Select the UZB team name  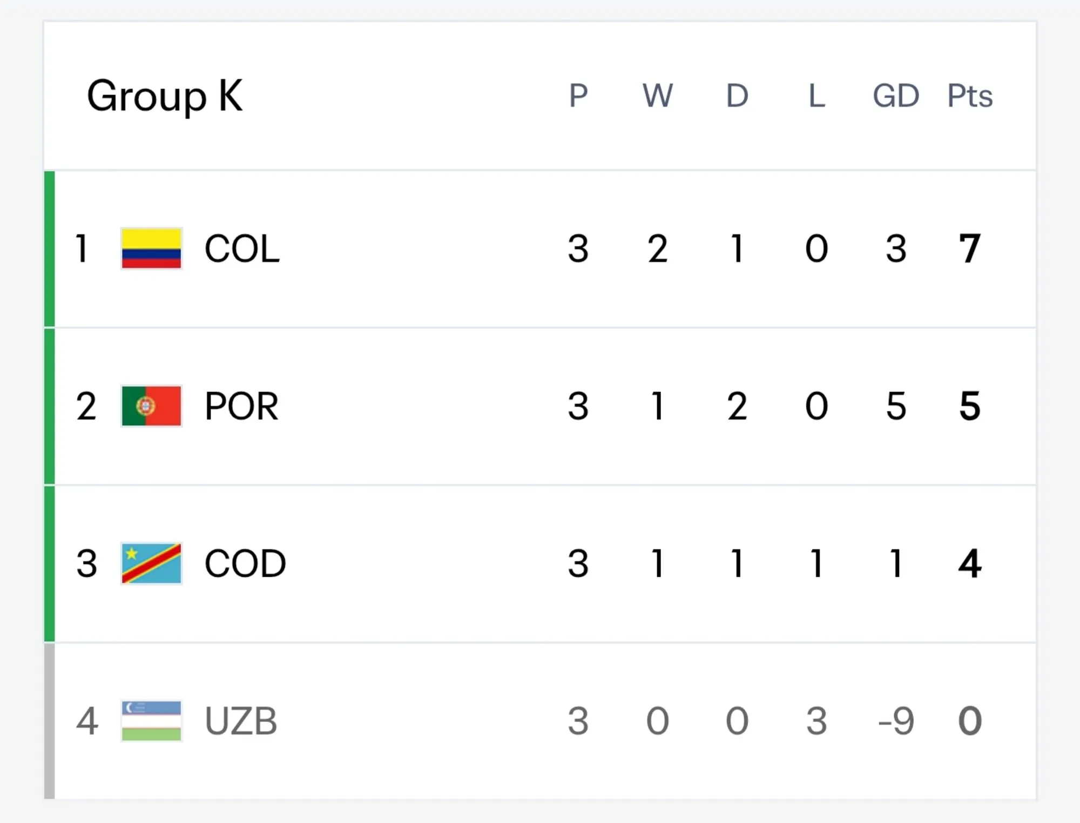[x=241, y=721]
